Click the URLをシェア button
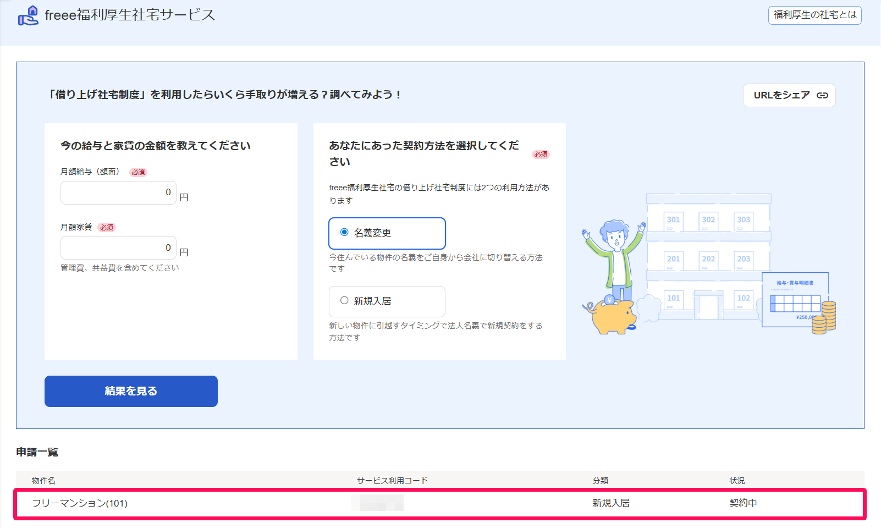This screenshot has width=881, height=528. pyautogui.click(x=789, y=95)
